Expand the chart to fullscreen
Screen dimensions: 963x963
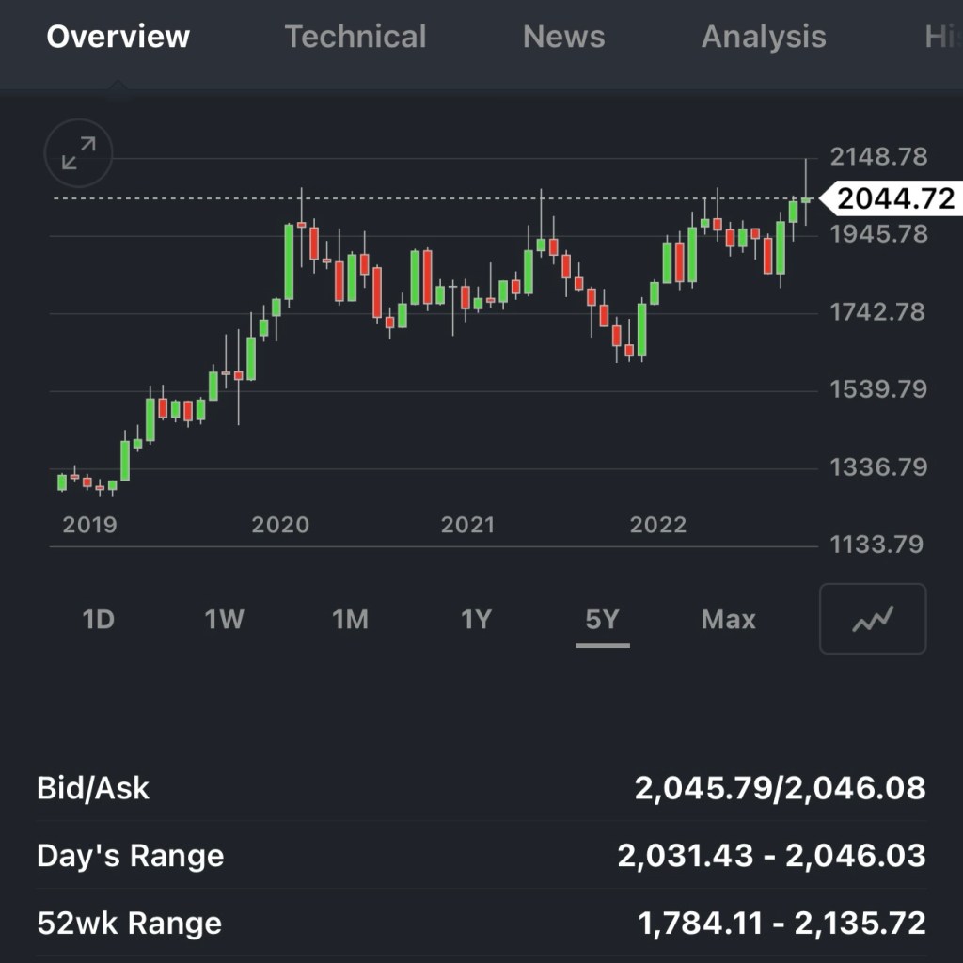(79, 153)
